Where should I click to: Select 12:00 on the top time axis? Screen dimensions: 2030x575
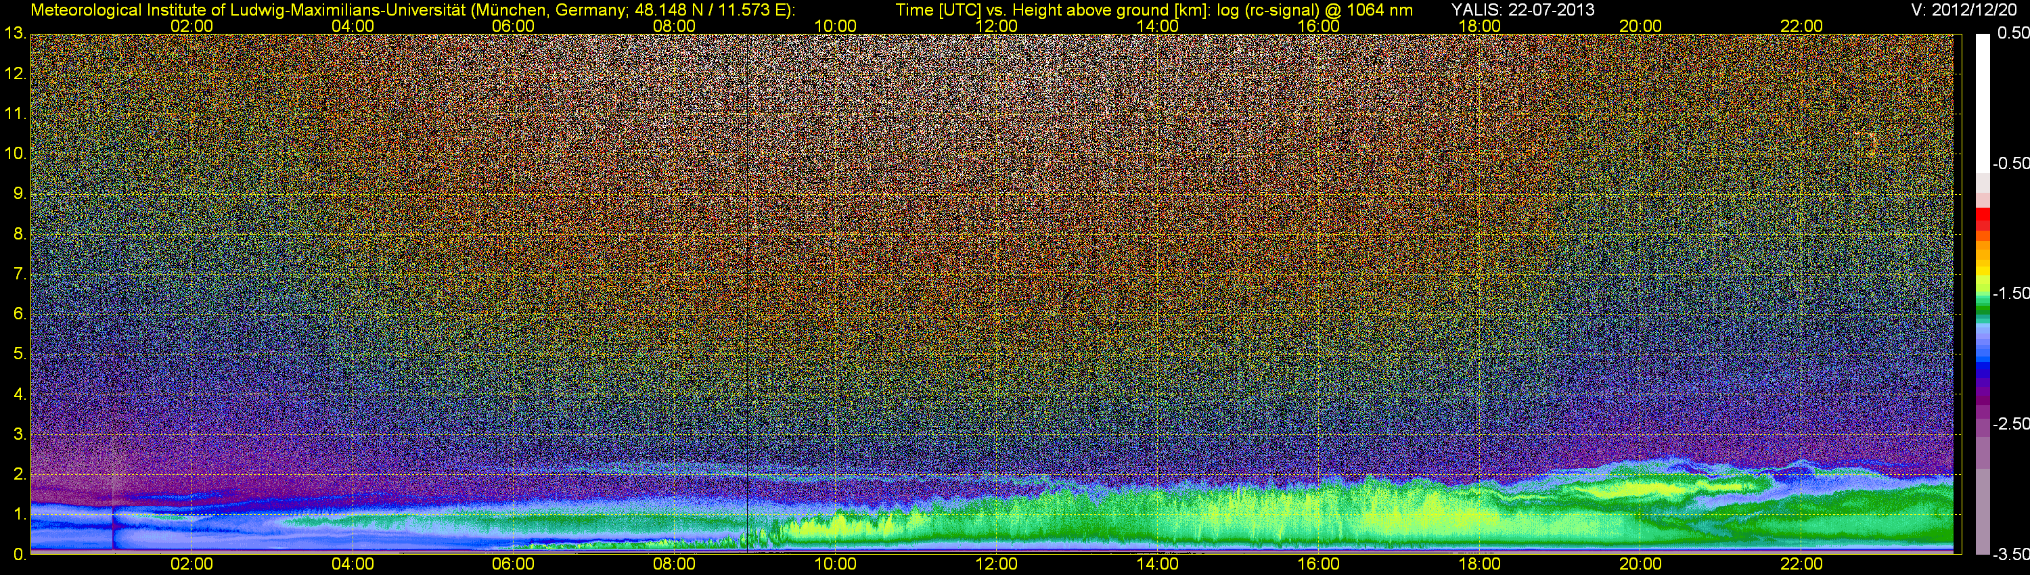(x=996, y=26)
